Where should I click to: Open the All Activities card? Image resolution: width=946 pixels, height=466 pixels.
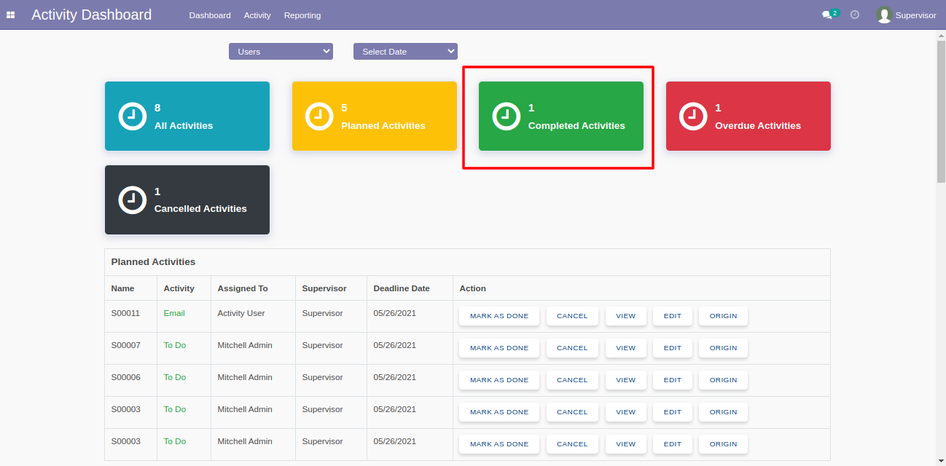tap(187, 116)
